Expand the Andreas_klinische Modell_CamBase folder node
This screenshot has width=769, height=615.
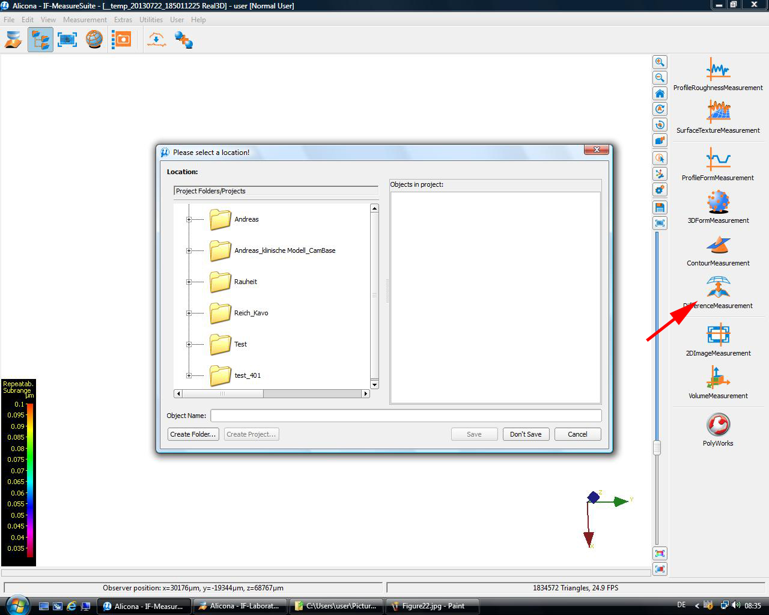pos(189,251)
